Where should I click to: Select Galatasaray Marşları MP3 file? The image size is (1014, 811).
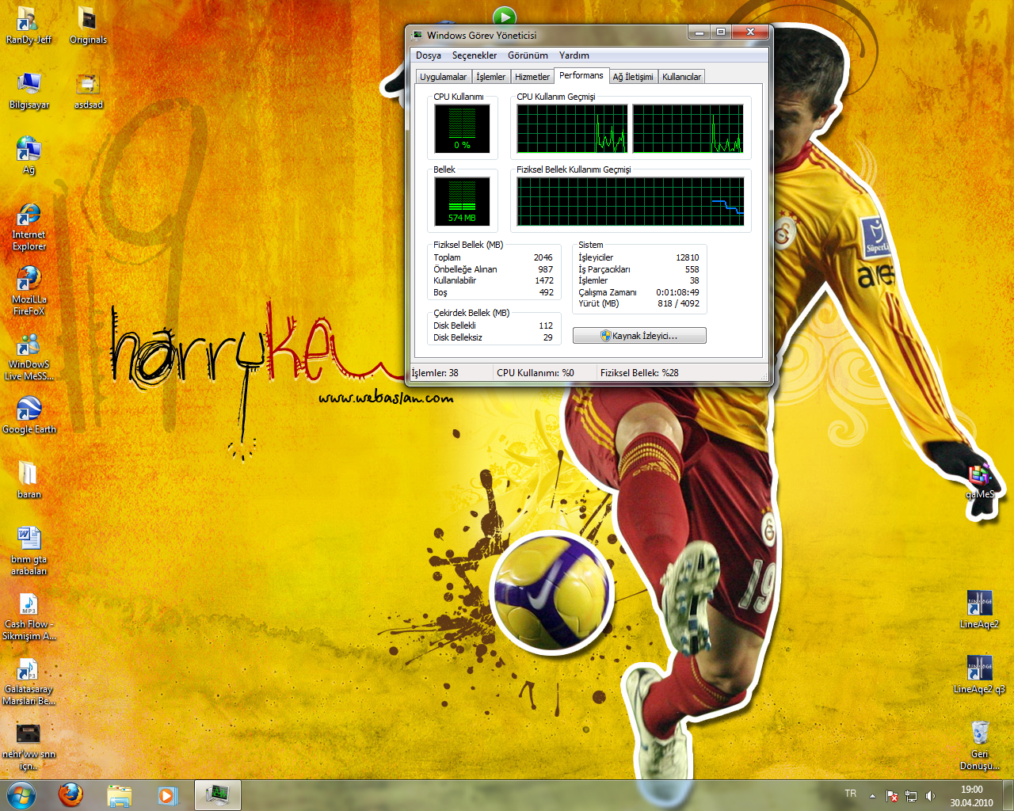(x=29, y=682)
